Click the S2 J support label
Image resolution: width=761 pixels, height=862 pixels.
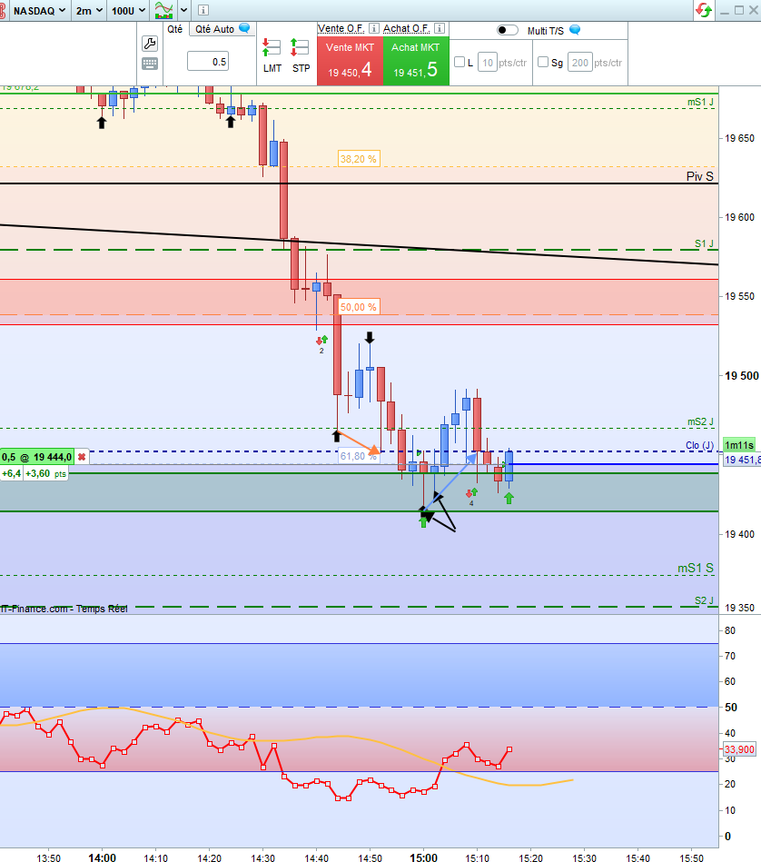click(704, 600)
